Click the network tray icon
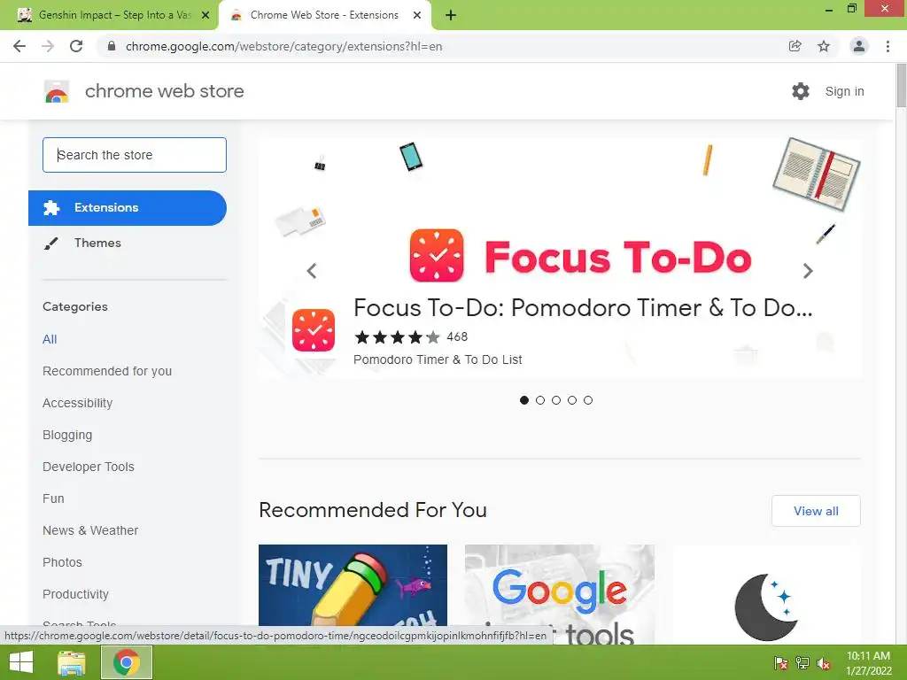Screen dimensions: 907x680 pos(802,663)
